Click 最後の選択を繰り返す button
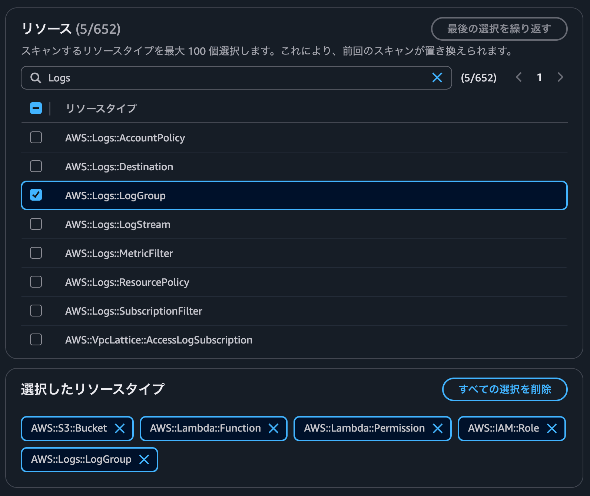This screenshot has height=496, width=590. coord(499,29)
